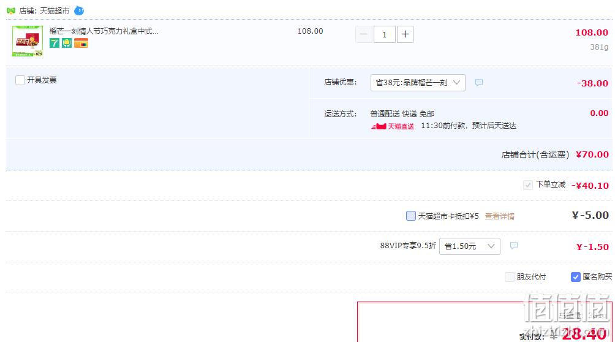Click the 11:30前付款 delivery estimate text
Image resolution: width=615 pixels, height=342 pixels.
[x=469, y=126]
